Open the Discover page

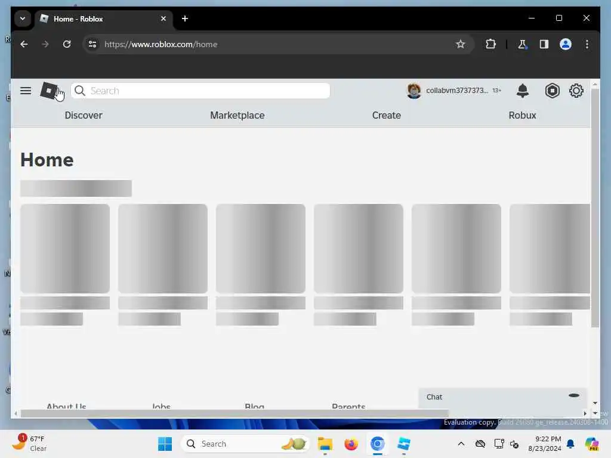84,115
